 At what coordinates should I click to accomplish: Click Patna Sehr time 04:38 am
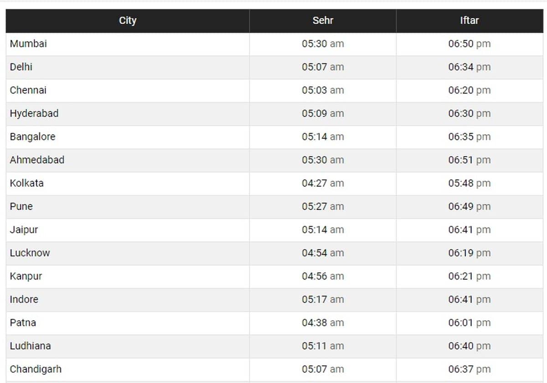click(323, 323)
